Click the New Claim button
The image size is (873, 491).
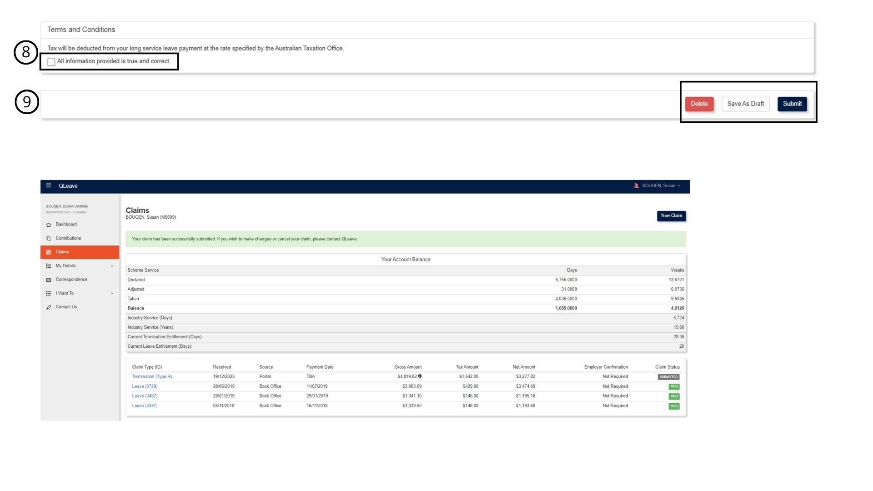[x=672, y=215]
